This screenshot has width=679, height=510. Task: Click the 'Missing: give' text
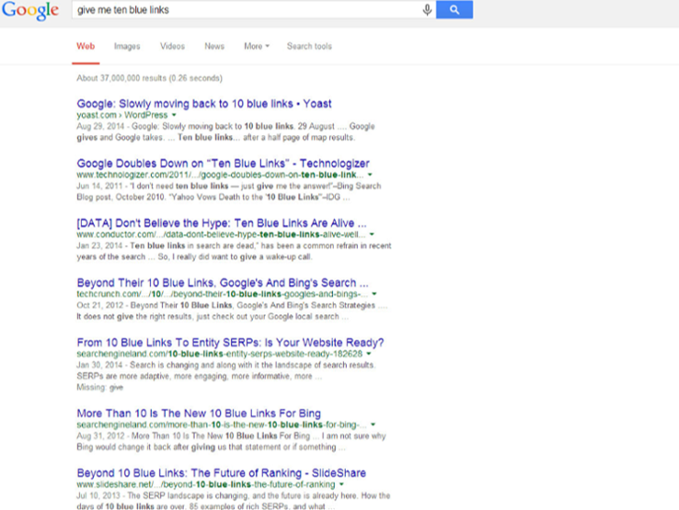100,387
